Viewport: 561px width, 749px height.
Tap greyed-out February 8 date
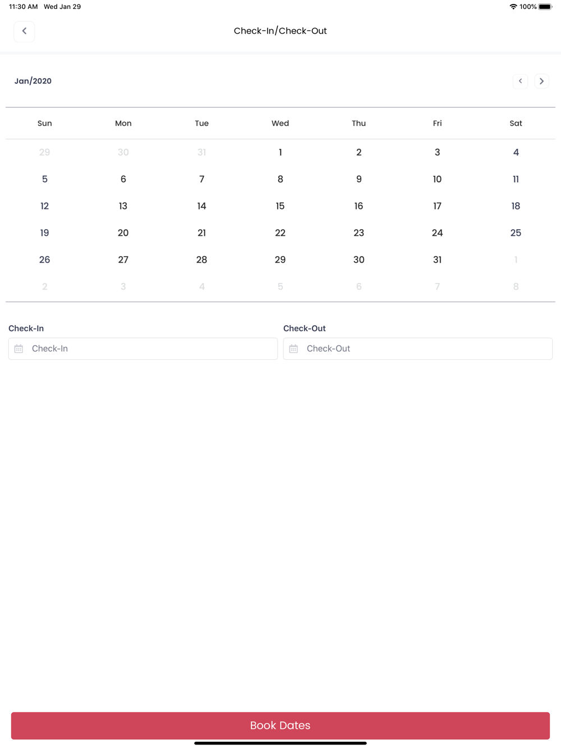click(516, 286)
